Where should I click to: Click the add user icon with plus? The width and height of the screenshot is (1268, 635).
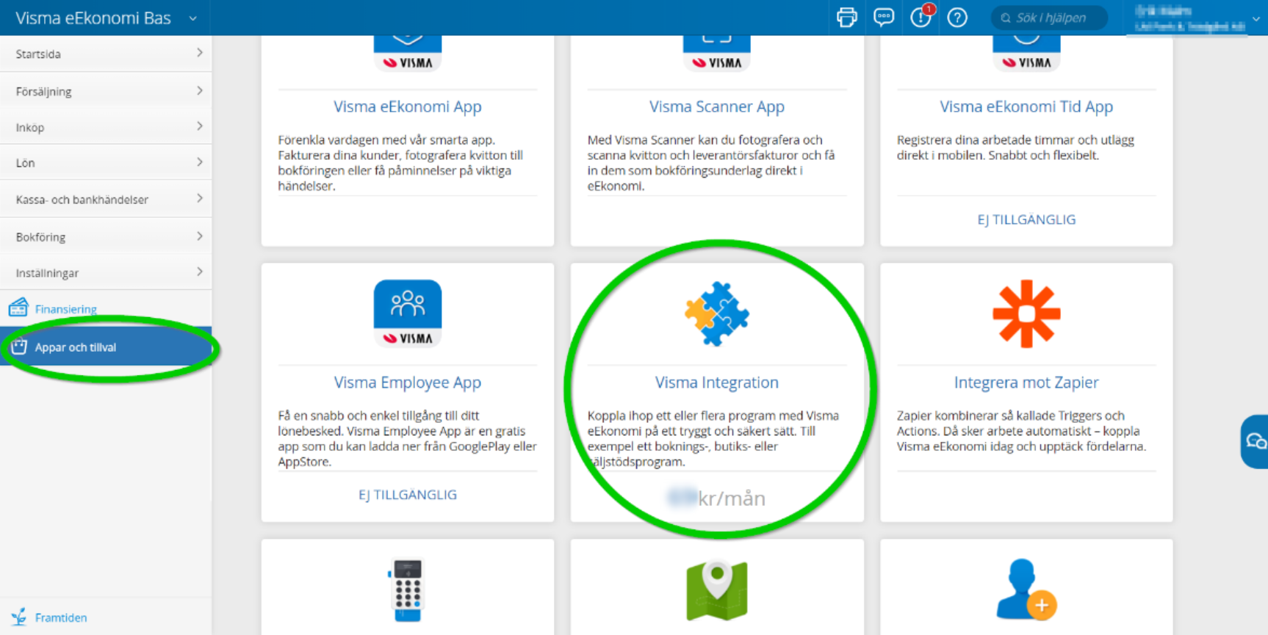(1026, 589)
